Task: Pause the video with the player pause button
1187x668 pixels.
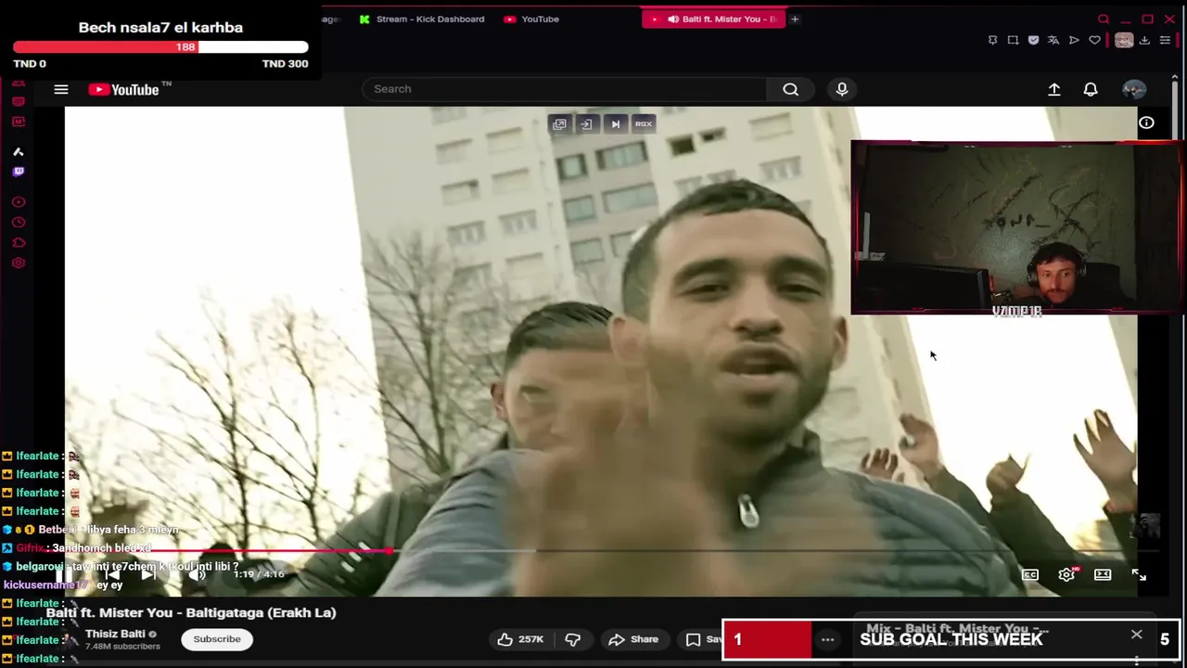Action: tap(65, 574)
